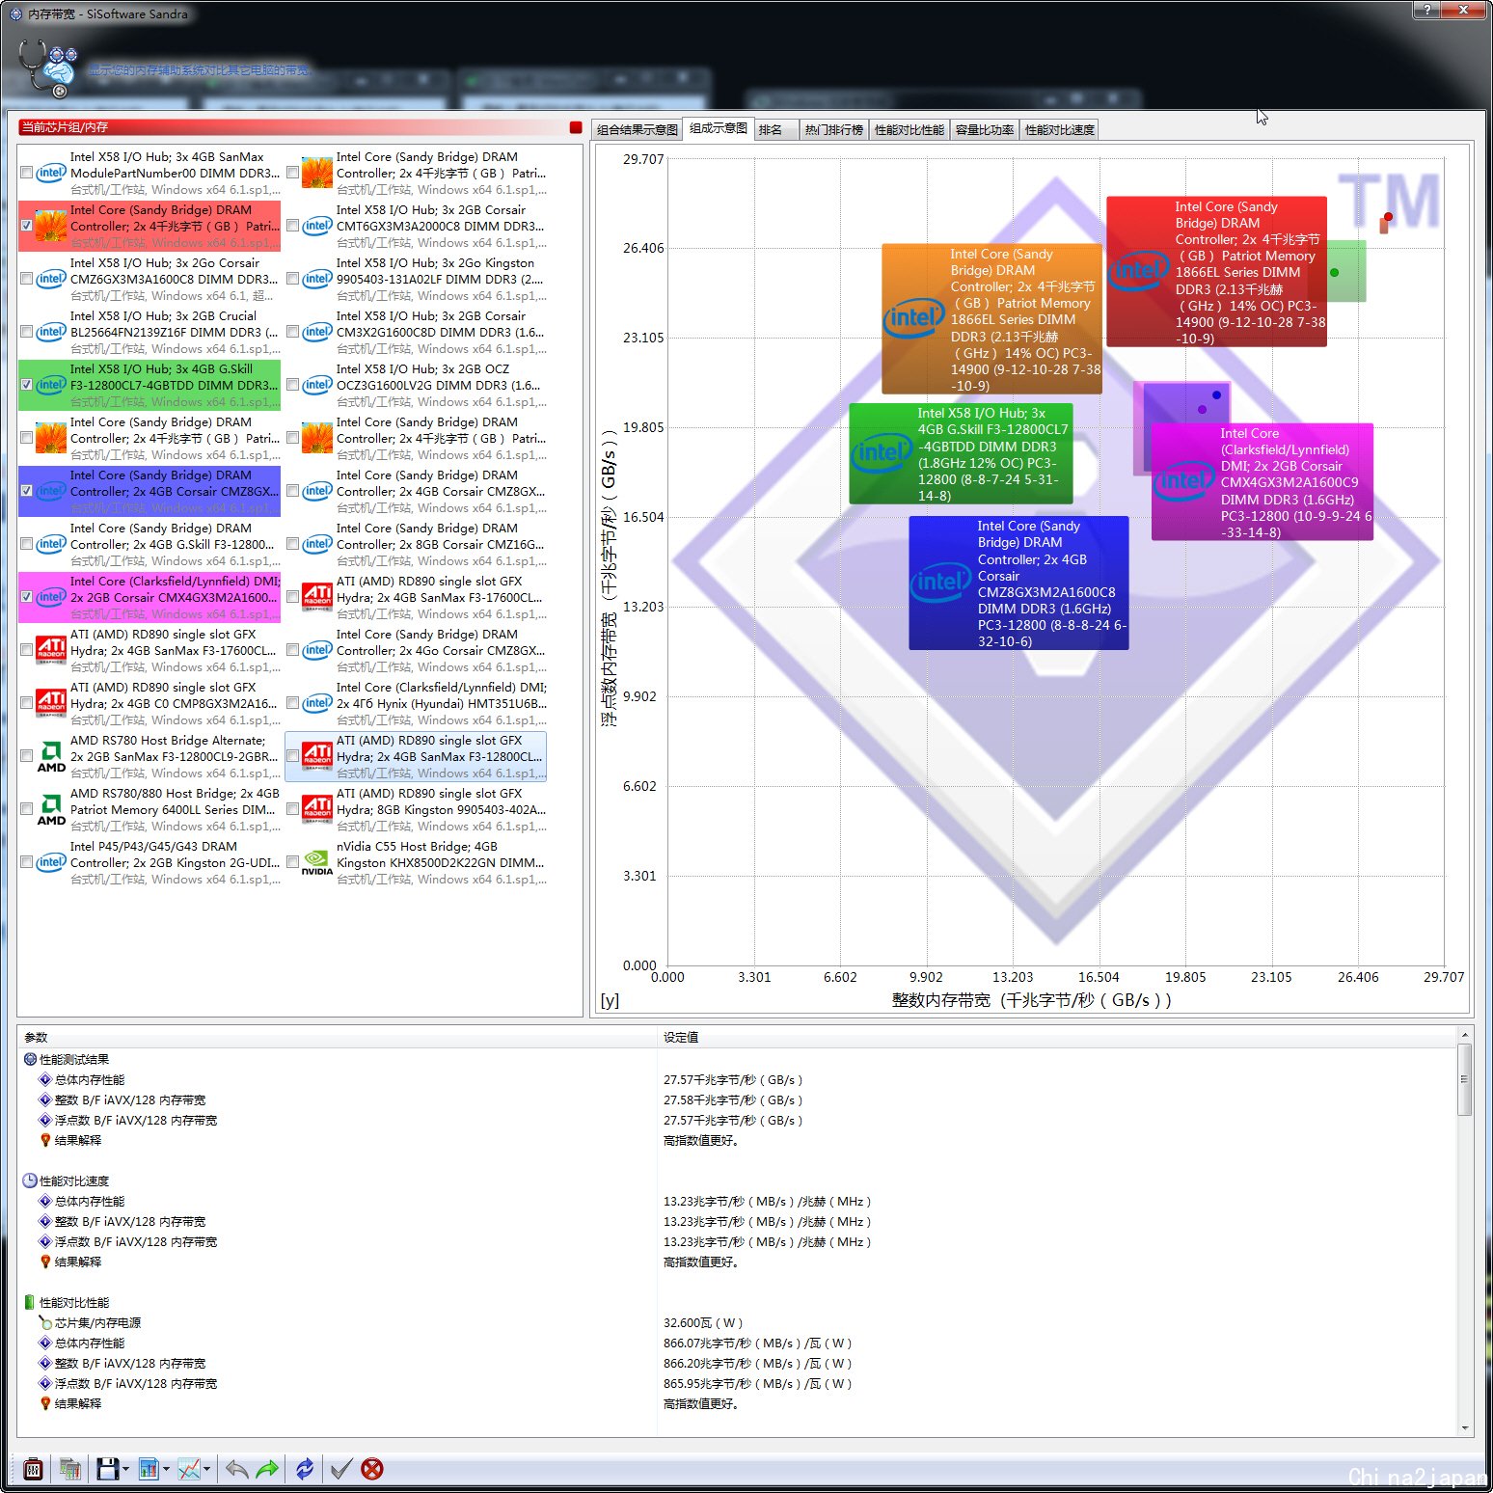This screenshot has width=1493, height=1493.
Task: Click the grey back arrow icon
Action: coord(236,1469)
